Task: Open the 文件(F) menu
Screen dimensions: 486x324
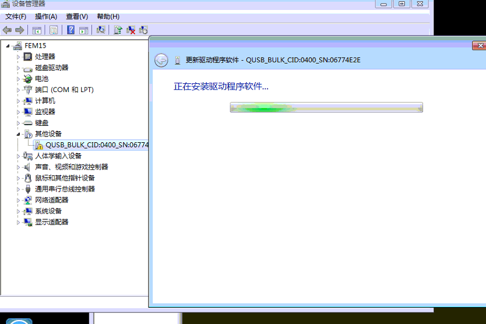Action: 16,16
